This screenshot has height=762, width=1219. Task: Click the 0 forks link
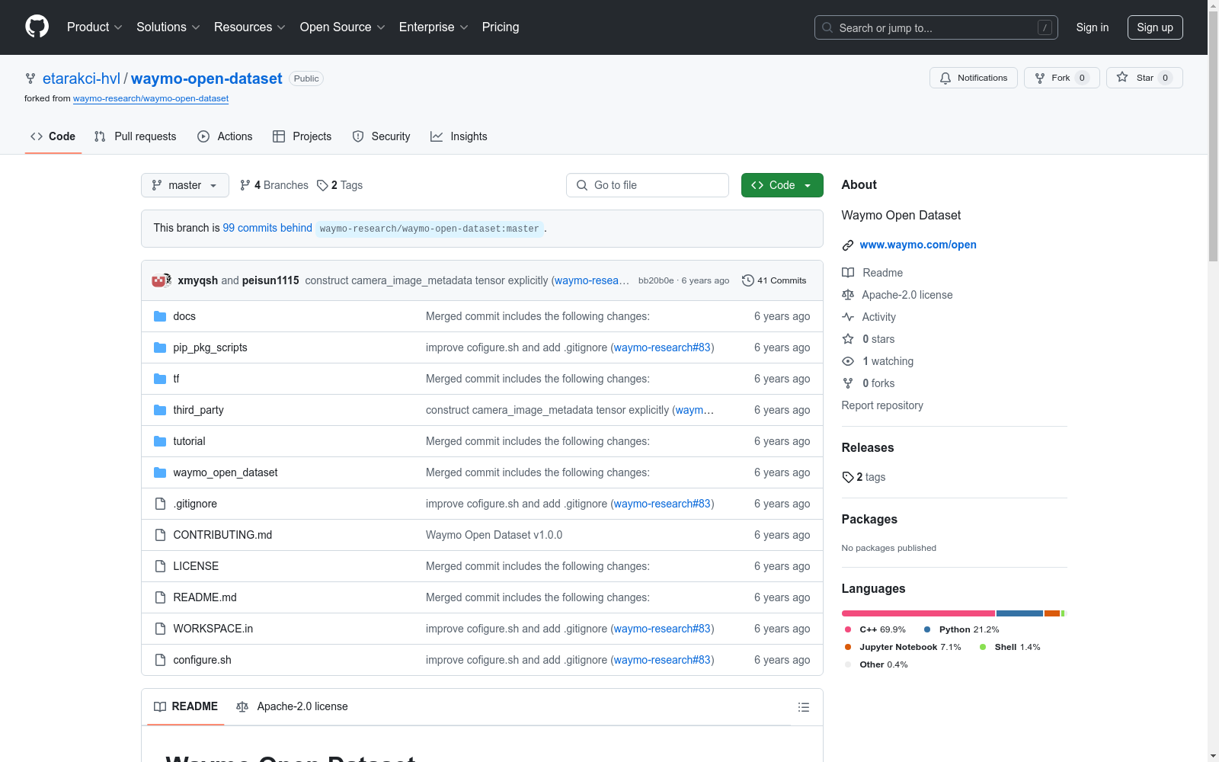(878, 383)
